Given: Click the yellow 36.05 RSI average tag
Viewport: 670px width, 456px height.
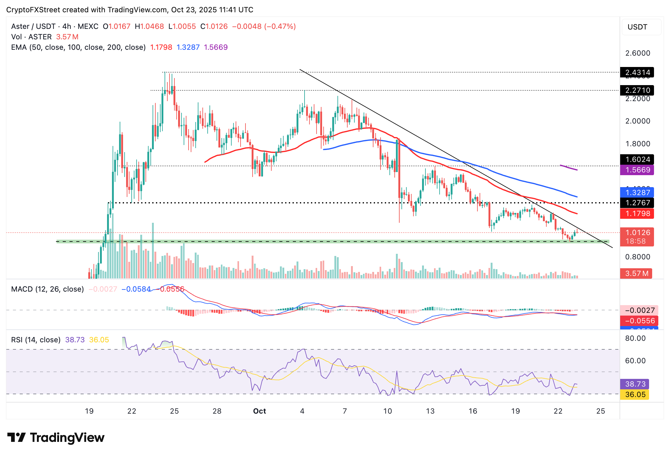Looking at the screenshot, I should pyautogui.click(x=635, y=395).
